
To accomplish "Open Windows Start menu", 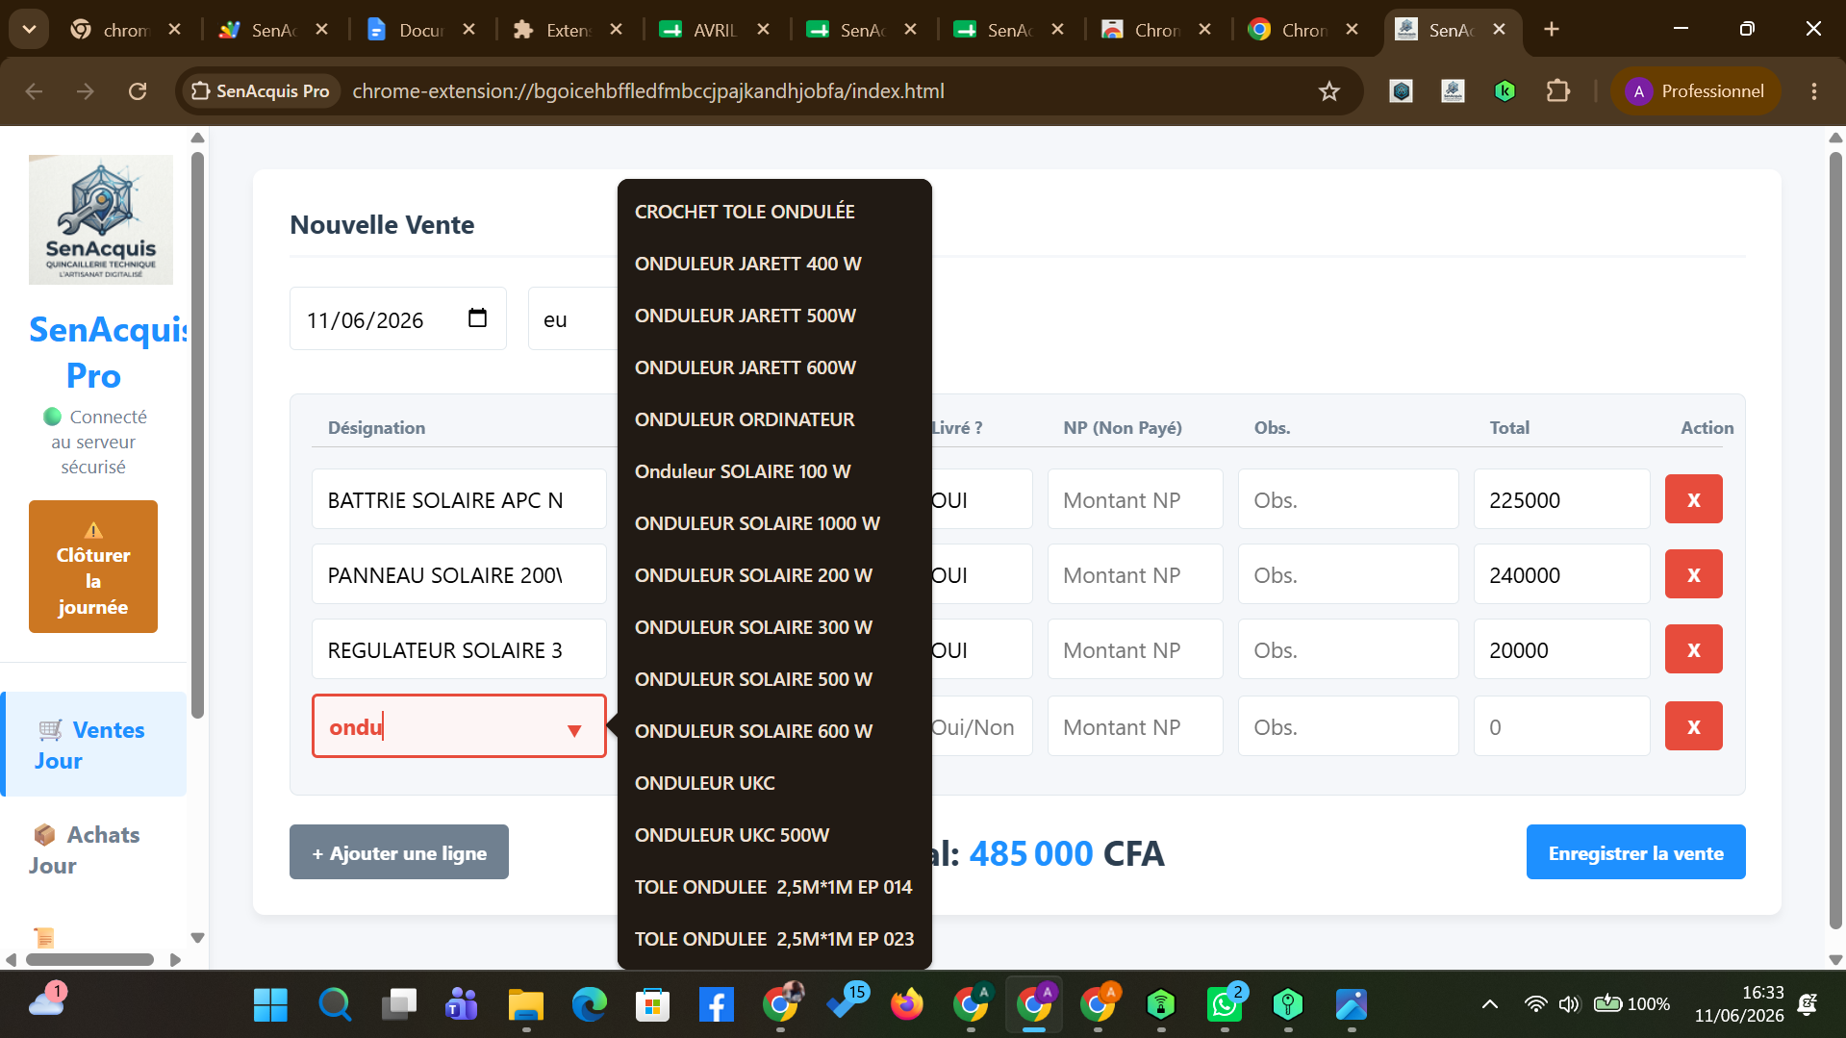I will click(270, 1004).
